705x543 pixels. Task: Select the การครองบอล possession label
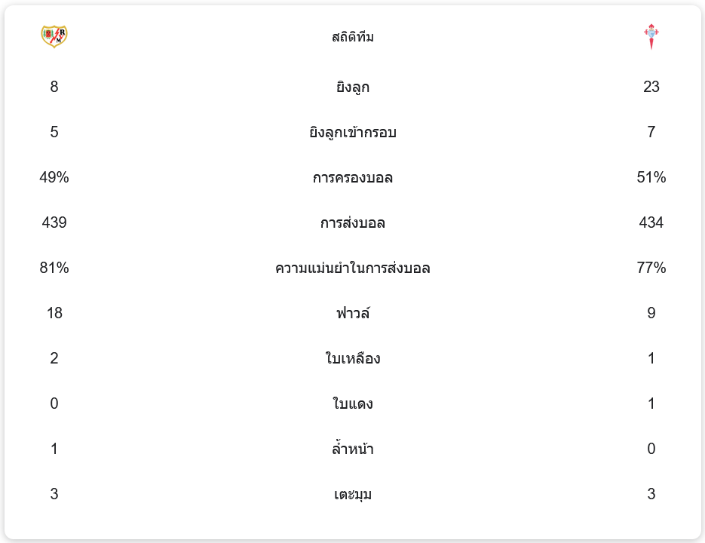point(353,178)
